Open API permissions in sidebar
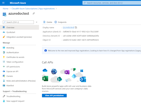Screen dimensions: 141x105 coord(13,67)
